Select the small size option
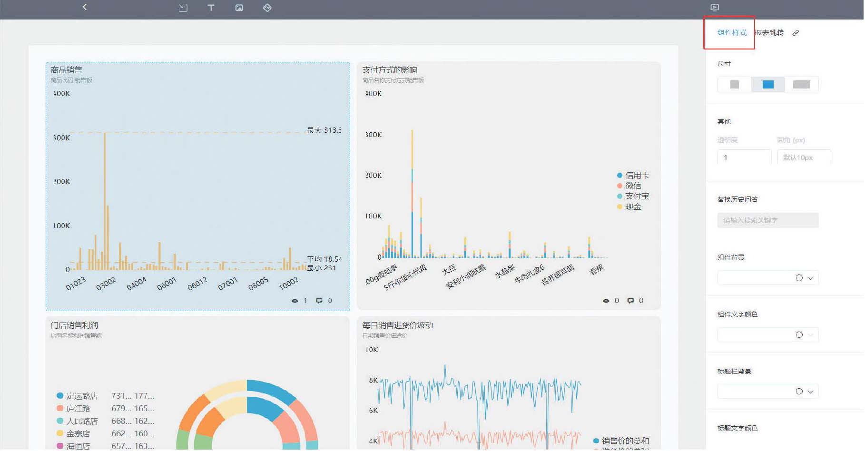Viewport: 865px width, 451px height. pyautogui.click(x=734, y=85)
